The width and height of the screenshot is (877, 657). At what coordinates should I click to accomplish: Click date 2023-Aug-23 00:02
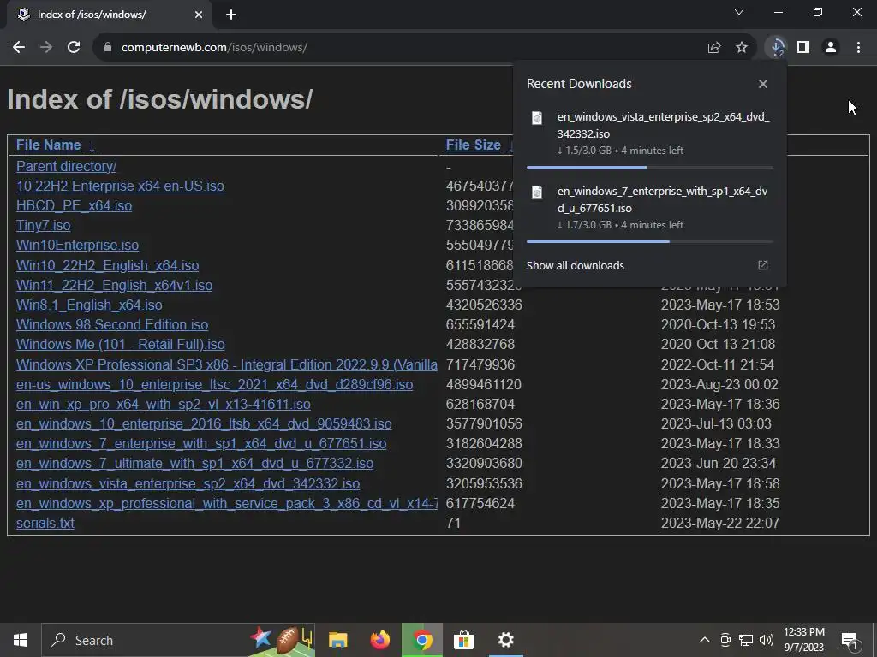(x=719, y=384)
